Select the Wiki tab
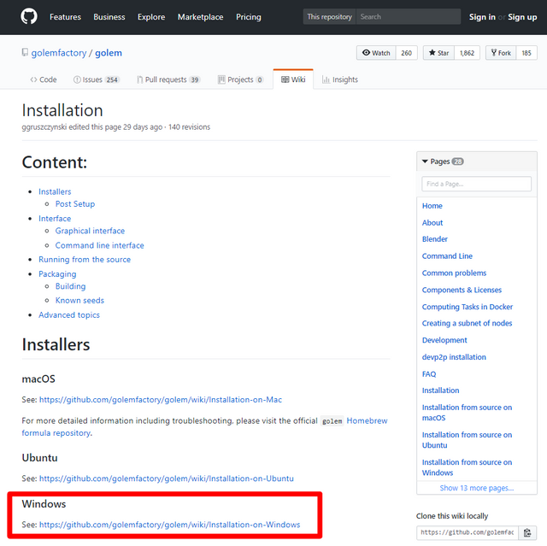The width and height of the screenshot is (547, 546). (x=293, y=79)
